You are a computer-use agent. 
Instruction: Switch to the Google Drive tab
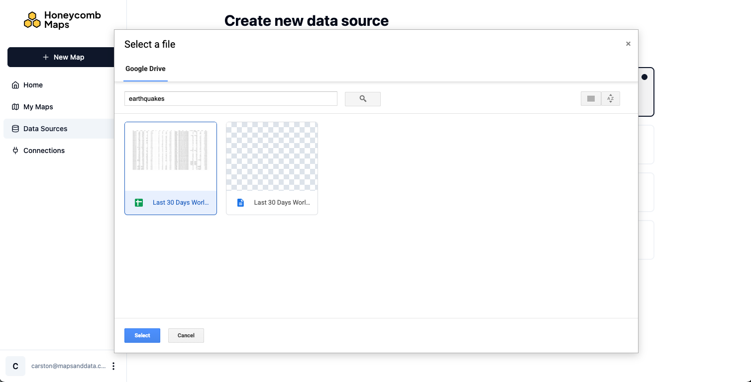pyautogui.click(x=145, y=69)
